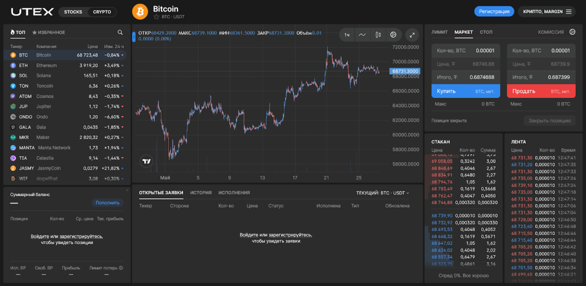This screenshot has height=286, width=586.
Task: Click the Регистрация button
Action: tap(494, 11)
